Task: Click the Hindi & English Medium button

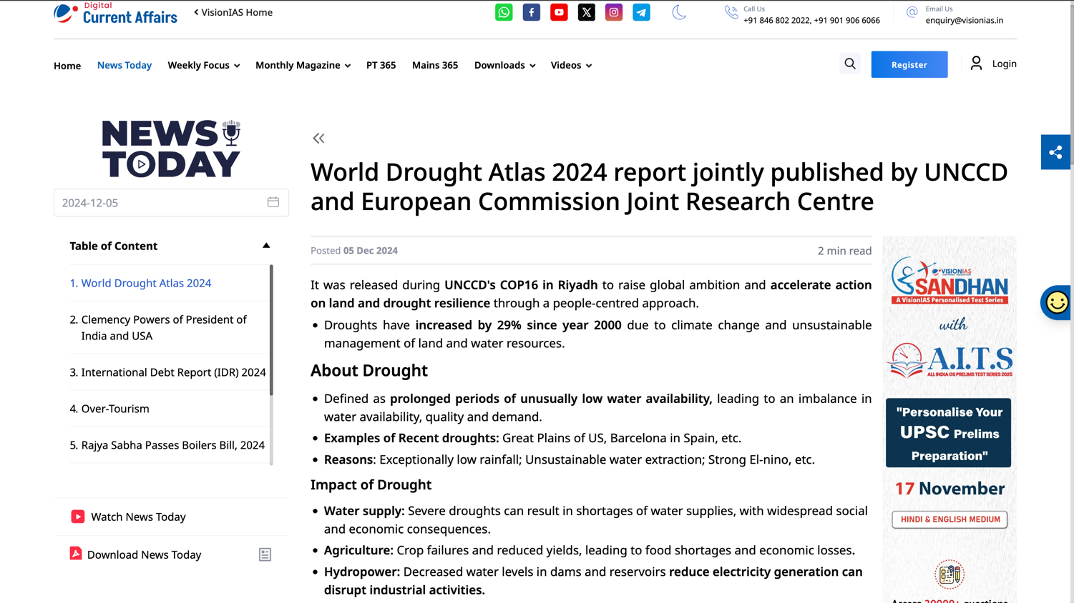Action: coord(949,519)
